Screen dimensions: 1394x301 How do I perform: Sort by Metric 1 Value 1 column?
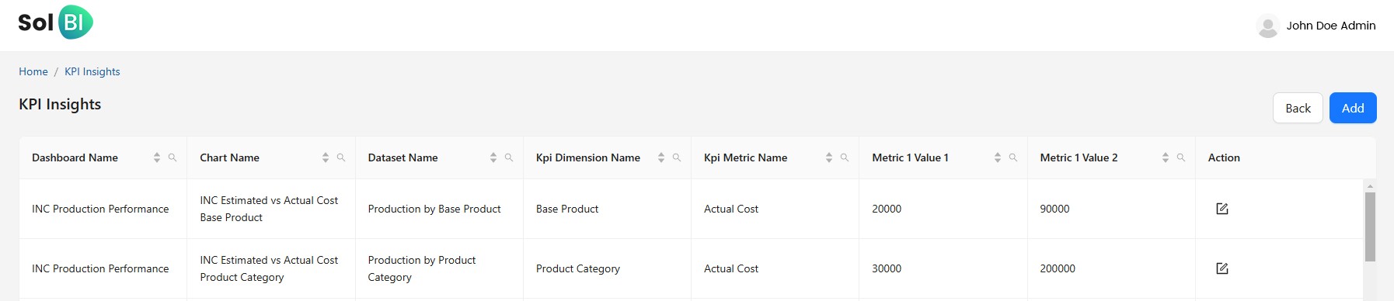998,157
